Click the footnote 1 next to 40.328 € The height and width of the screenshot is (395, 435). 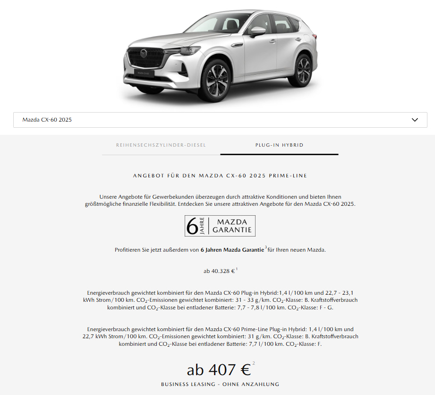click(237, 269)
